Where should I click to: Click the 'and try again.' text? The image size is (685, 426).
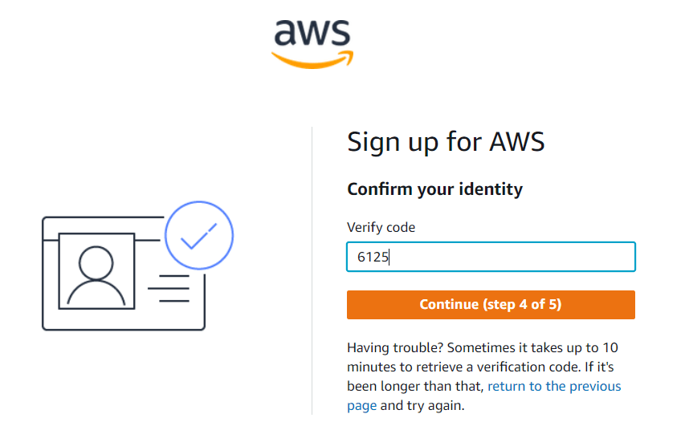pos(422,405)
